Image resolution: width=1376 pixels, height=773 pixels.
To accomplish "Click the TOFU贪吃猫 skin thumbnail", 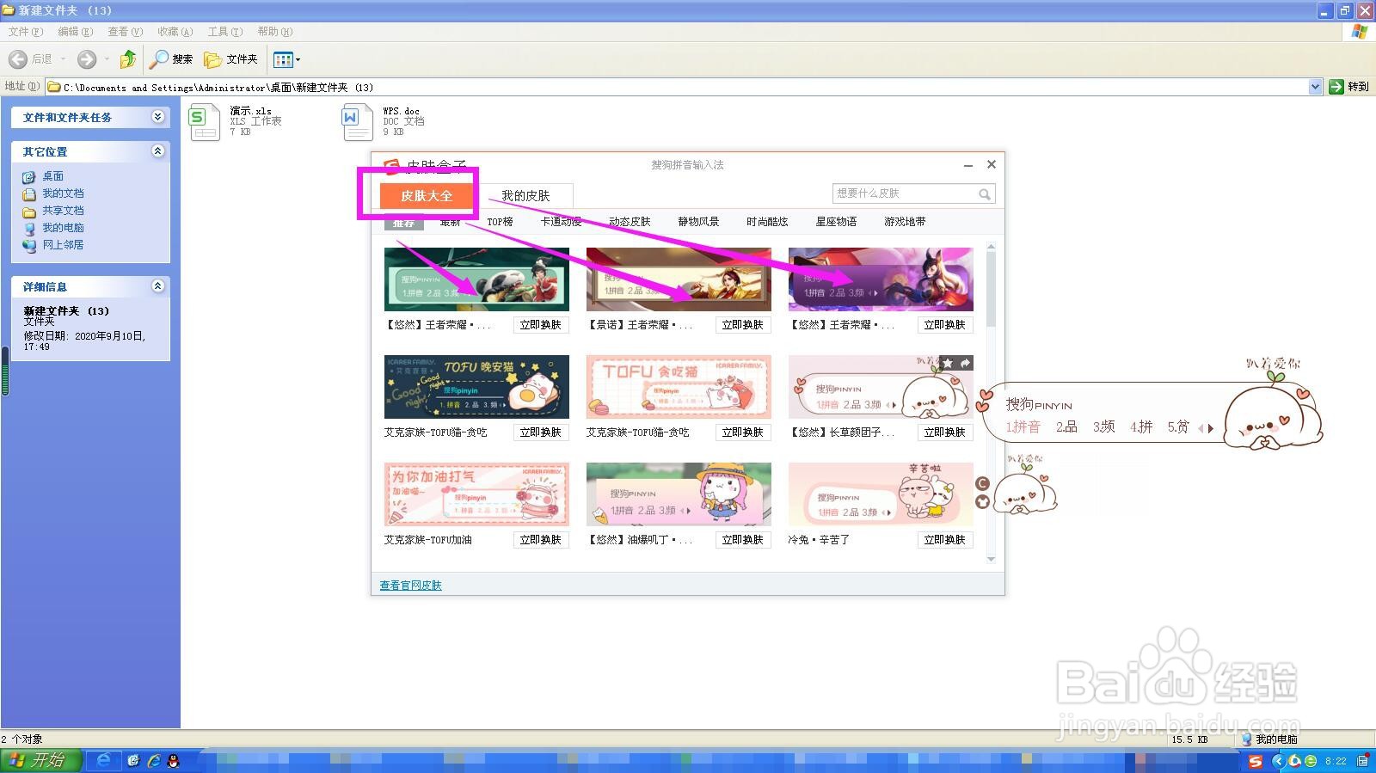I will (679, 387).
